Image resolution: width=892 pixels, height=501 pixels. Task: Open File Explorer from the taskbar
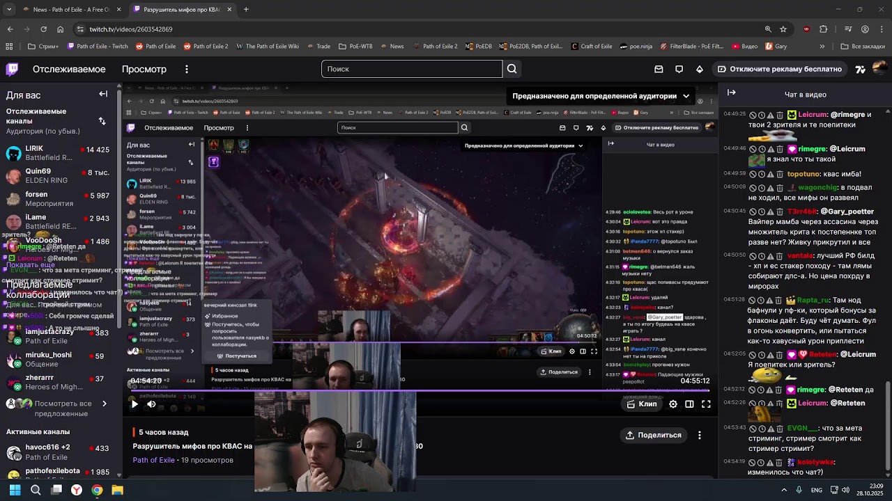tap(117, 490)
